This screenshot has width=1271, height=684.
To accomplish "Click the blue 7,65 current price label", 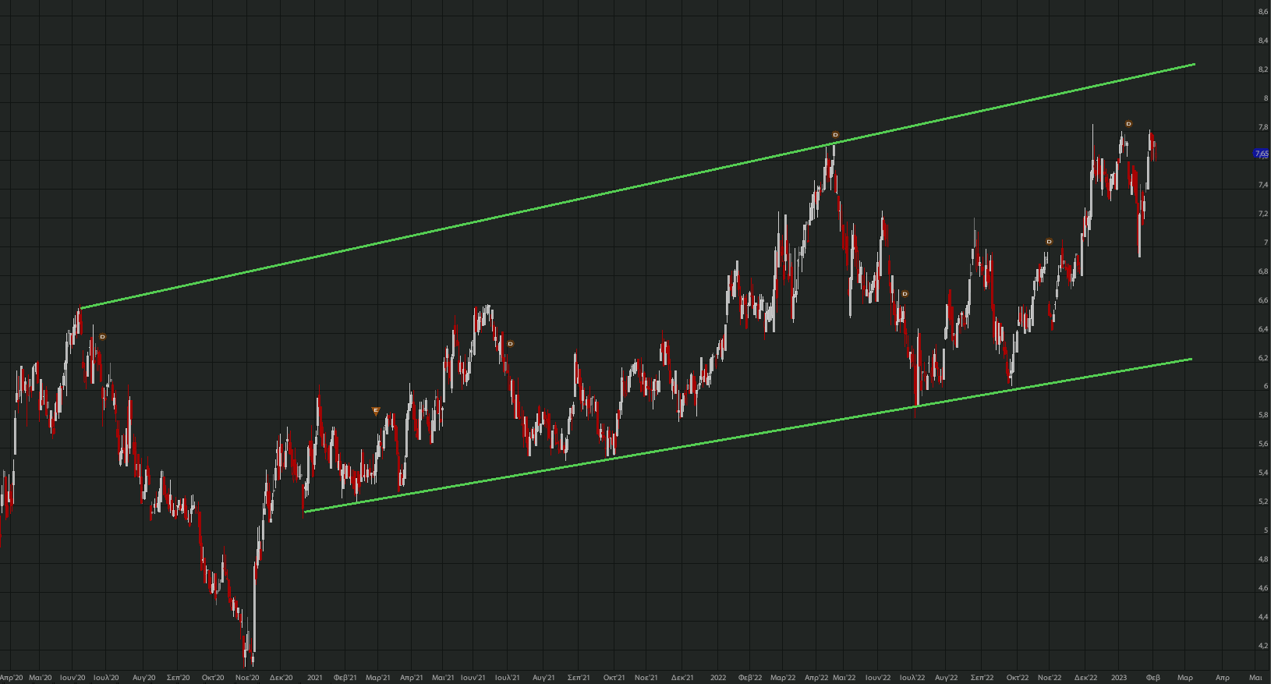I will point(1262,154).
